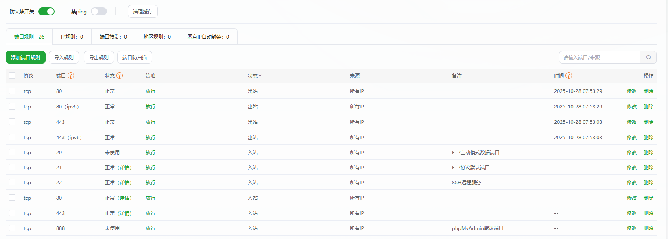This screenshot has height=239, width=668.
Task: Click the 导出规则 button
Action: click(x=99, y=57)
